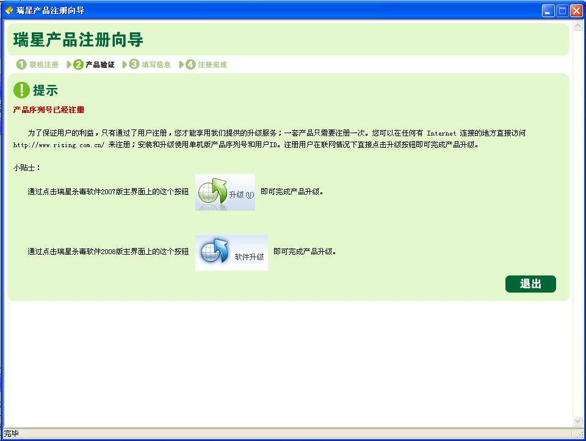Viewport: 586px width, 441px height.
Task: Click the Rising title bar app icon
Action: [x=9, y=10]
